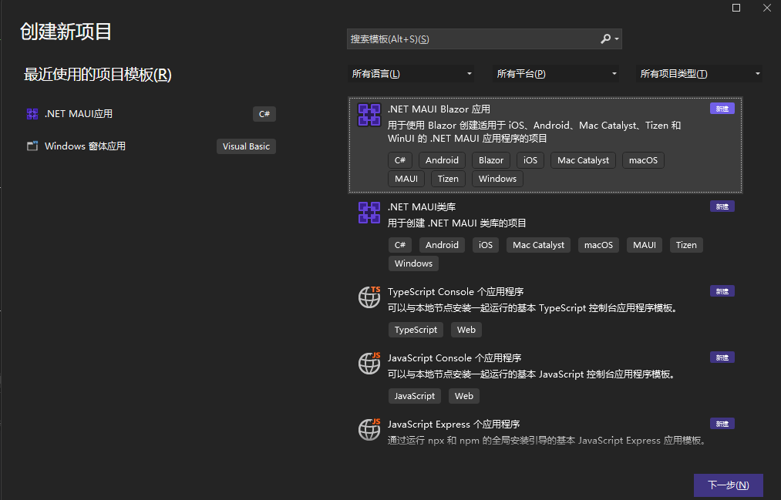Click the .NET MAUI Blazor template icon

pos(369,115)
